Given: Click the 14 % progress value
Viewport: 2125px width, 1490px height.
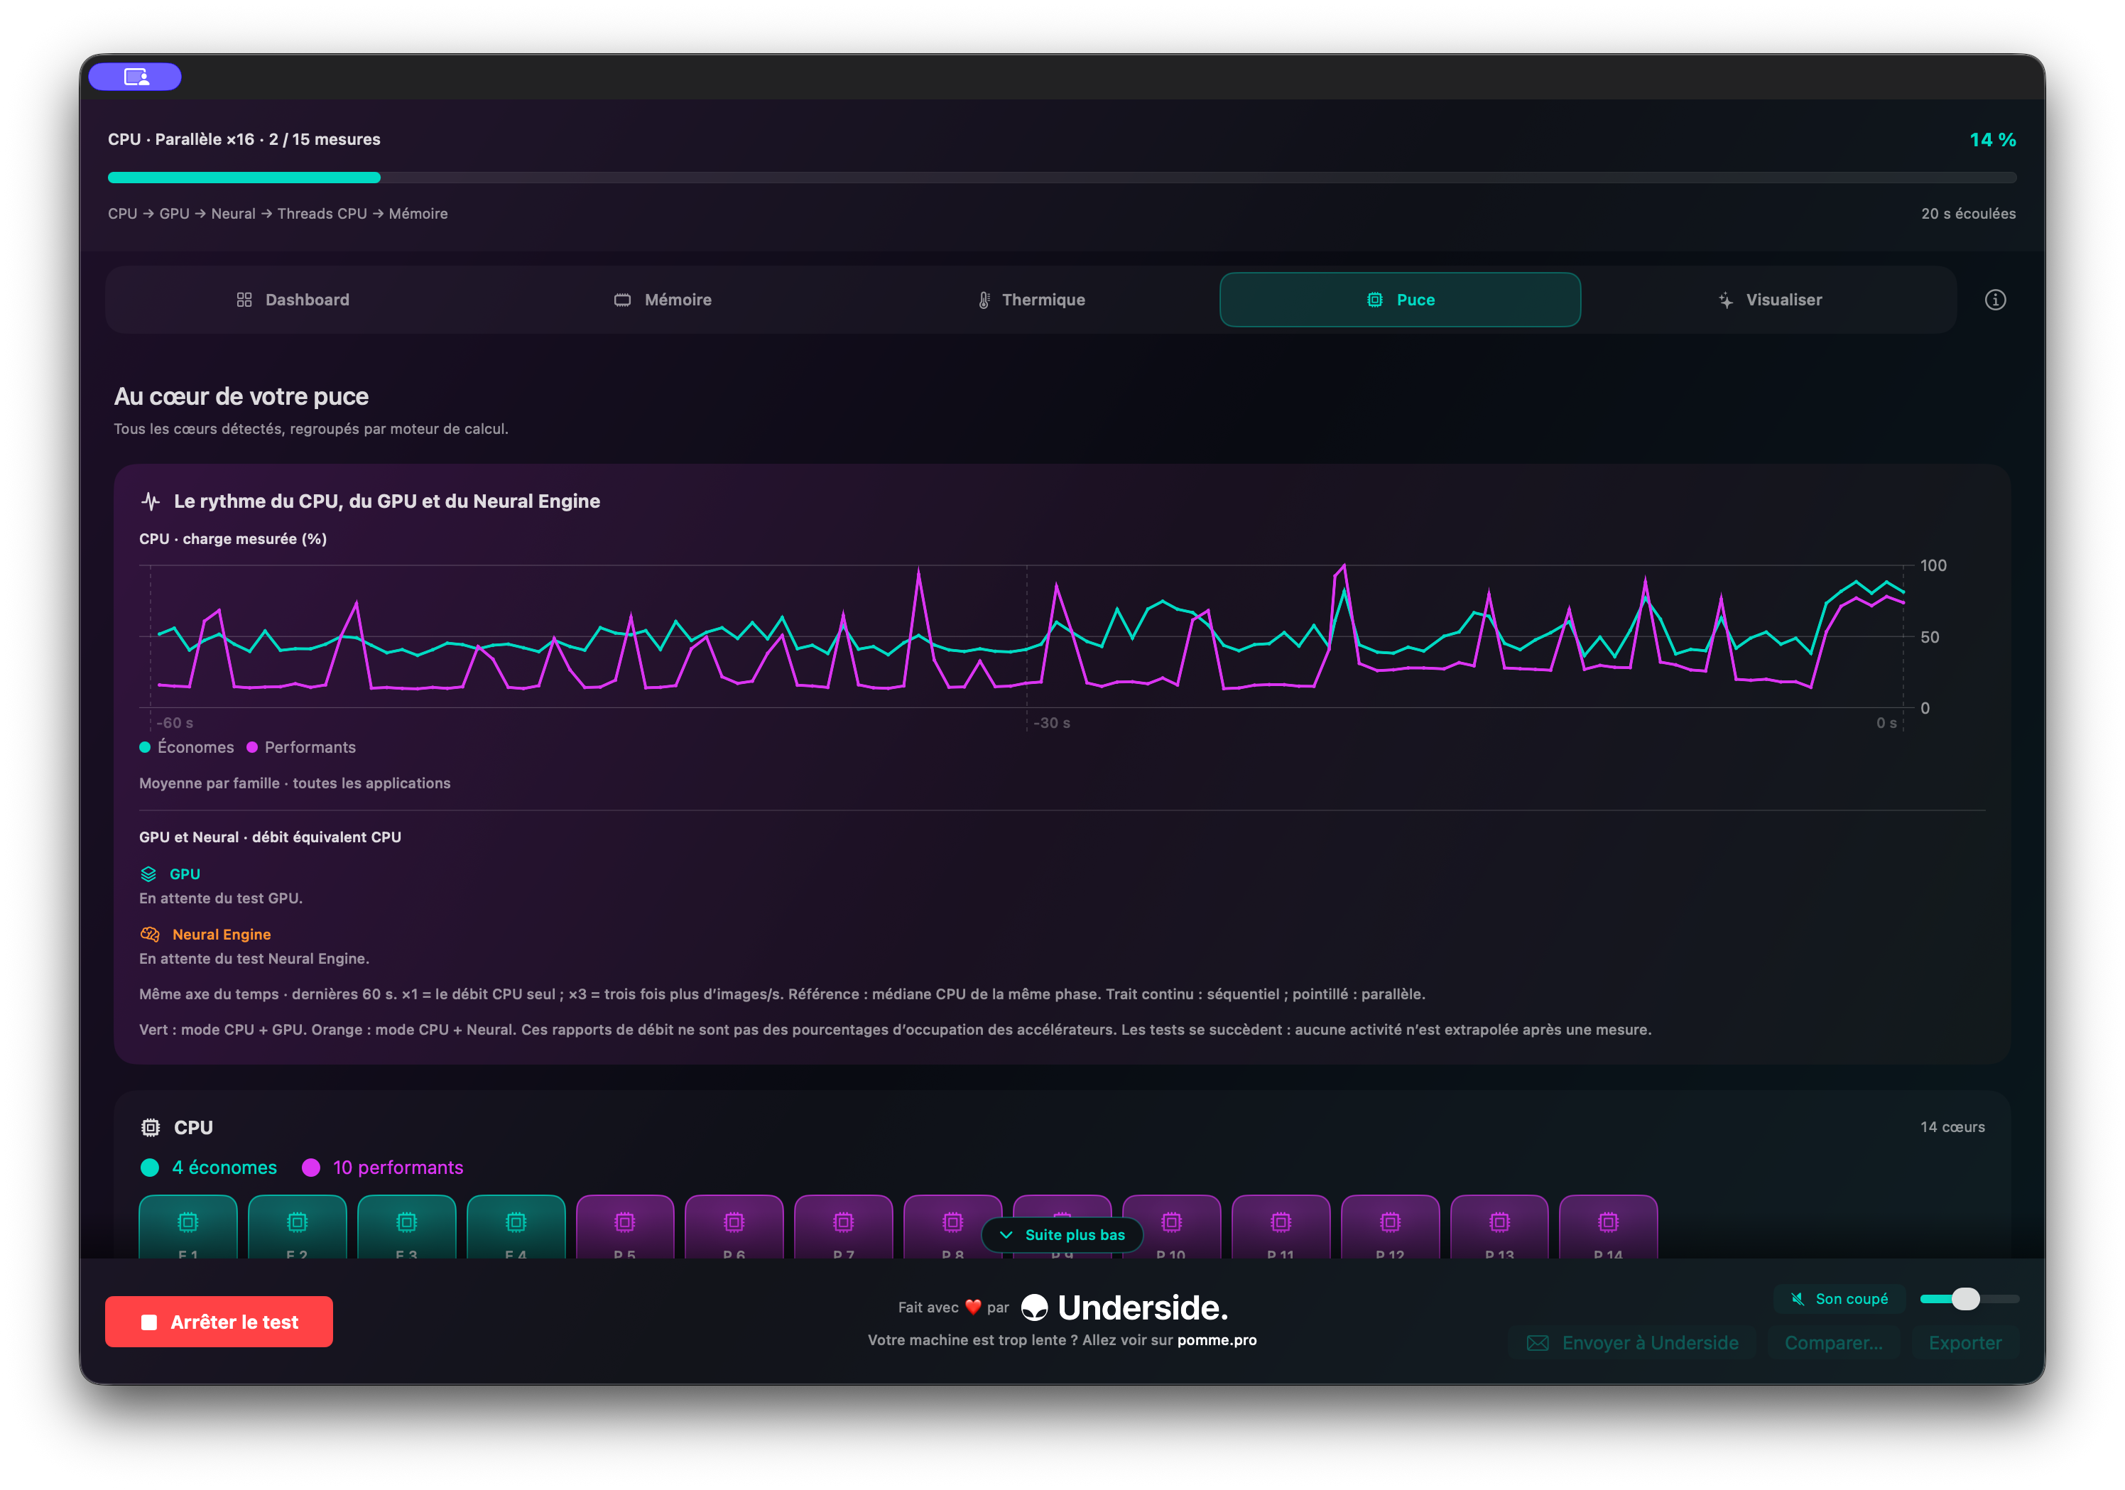Looking at the screenshot, I should tap(1993, 140).
